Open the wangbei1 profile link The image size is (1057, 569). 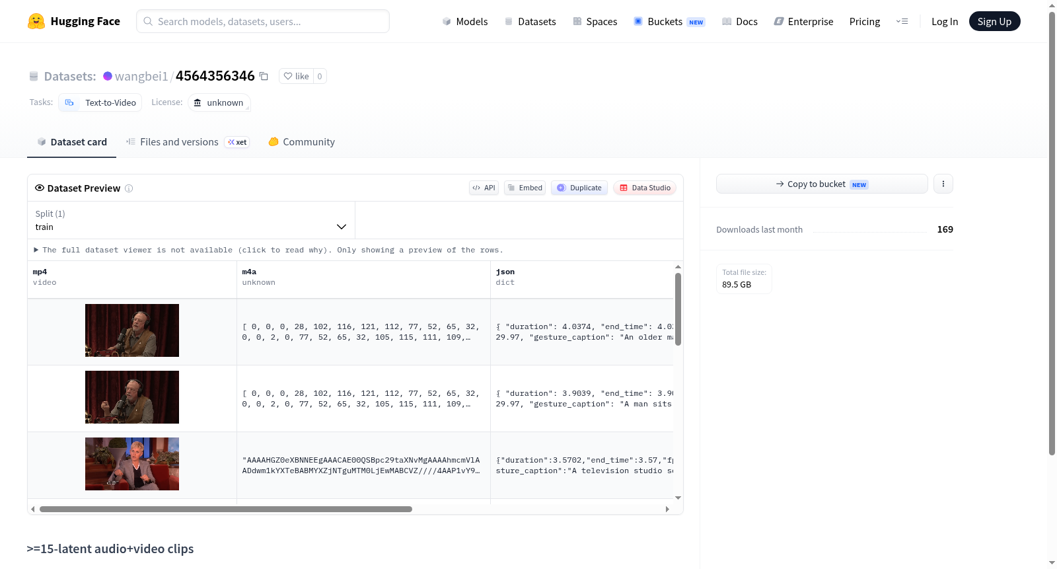pyautogui.click(x=141, y=76)
